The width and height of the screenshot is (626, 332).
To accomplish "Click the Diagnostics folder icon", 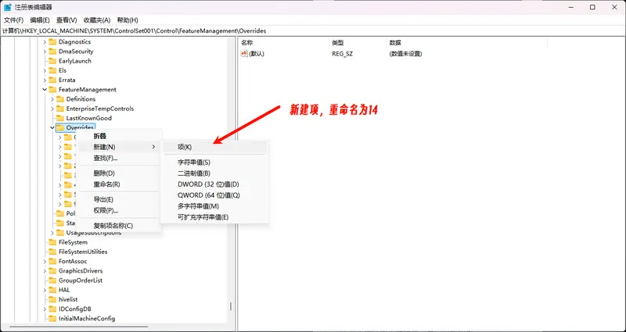I will 52,41.
